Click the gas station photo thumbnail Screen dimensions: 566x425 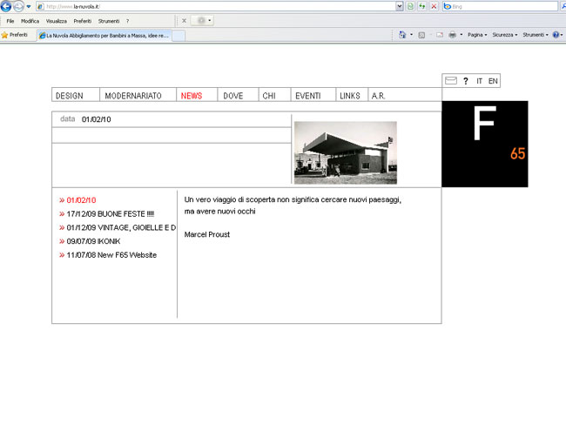346,152
